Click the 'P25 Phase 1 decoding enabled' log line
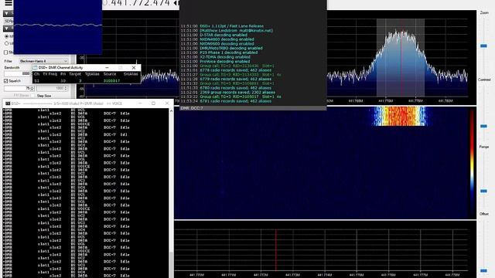Viewport: 495px width, 278px height. pos(229,53)
